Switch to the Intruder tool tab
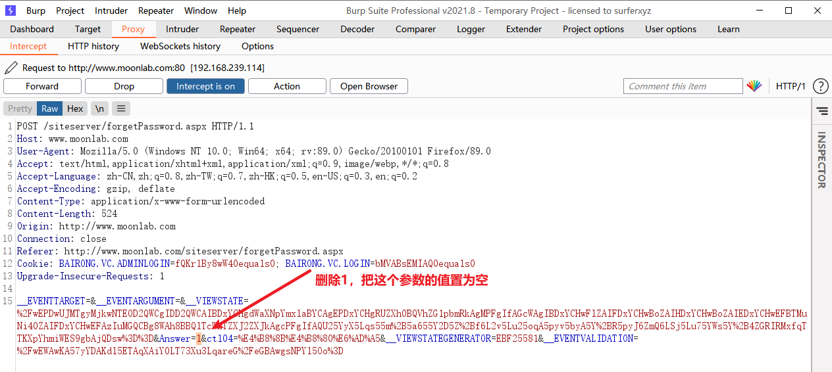832x372 pixels. point(182,29)
